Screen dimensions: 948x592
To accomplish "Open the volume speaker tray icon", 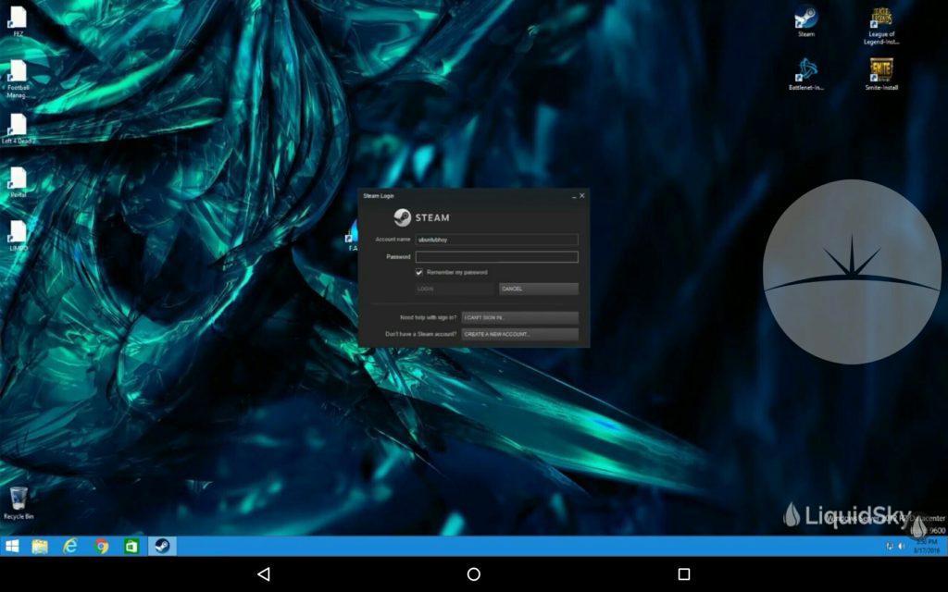I will coord(902,546).
